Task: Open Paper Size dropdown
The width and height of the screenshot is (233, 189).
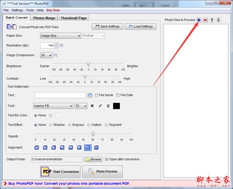Action: pyautogui.click(x=61, y=36)
